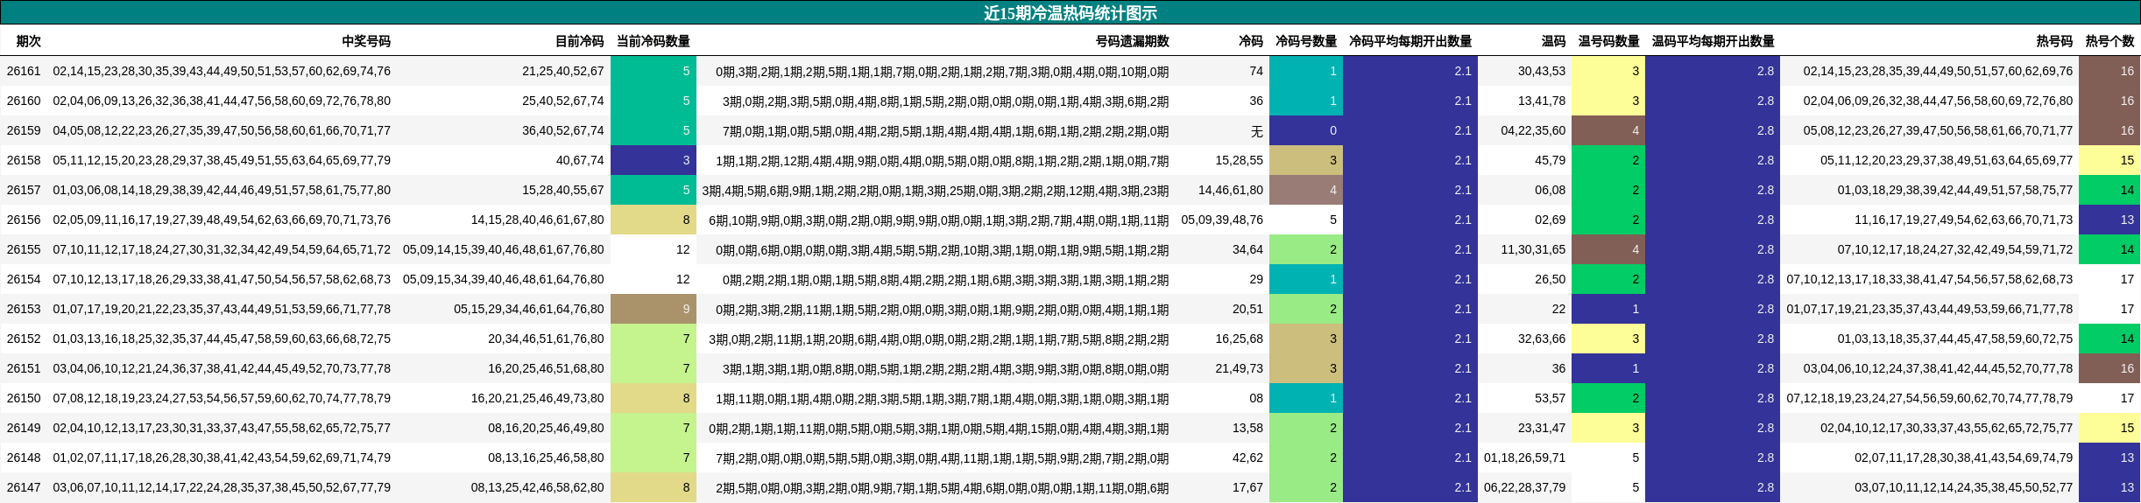Click brown current cold count 9 in row 26153

tap(654, 309)
